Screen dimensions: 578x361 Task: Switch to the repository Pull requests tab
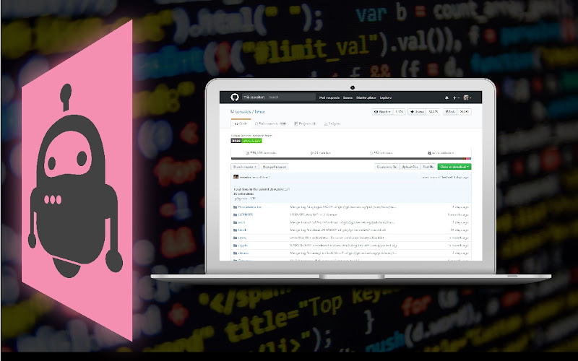(270, 123)
